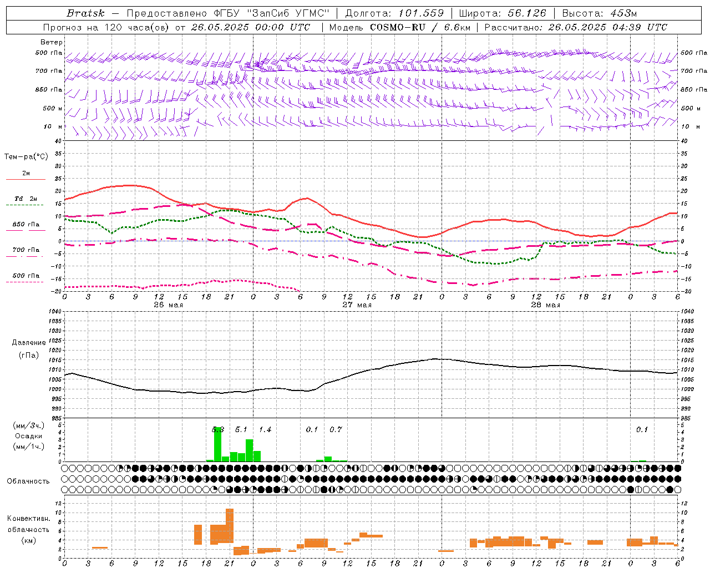
Task: Click the green dashed "Td 2м" legend line
Action: (24, 205)
